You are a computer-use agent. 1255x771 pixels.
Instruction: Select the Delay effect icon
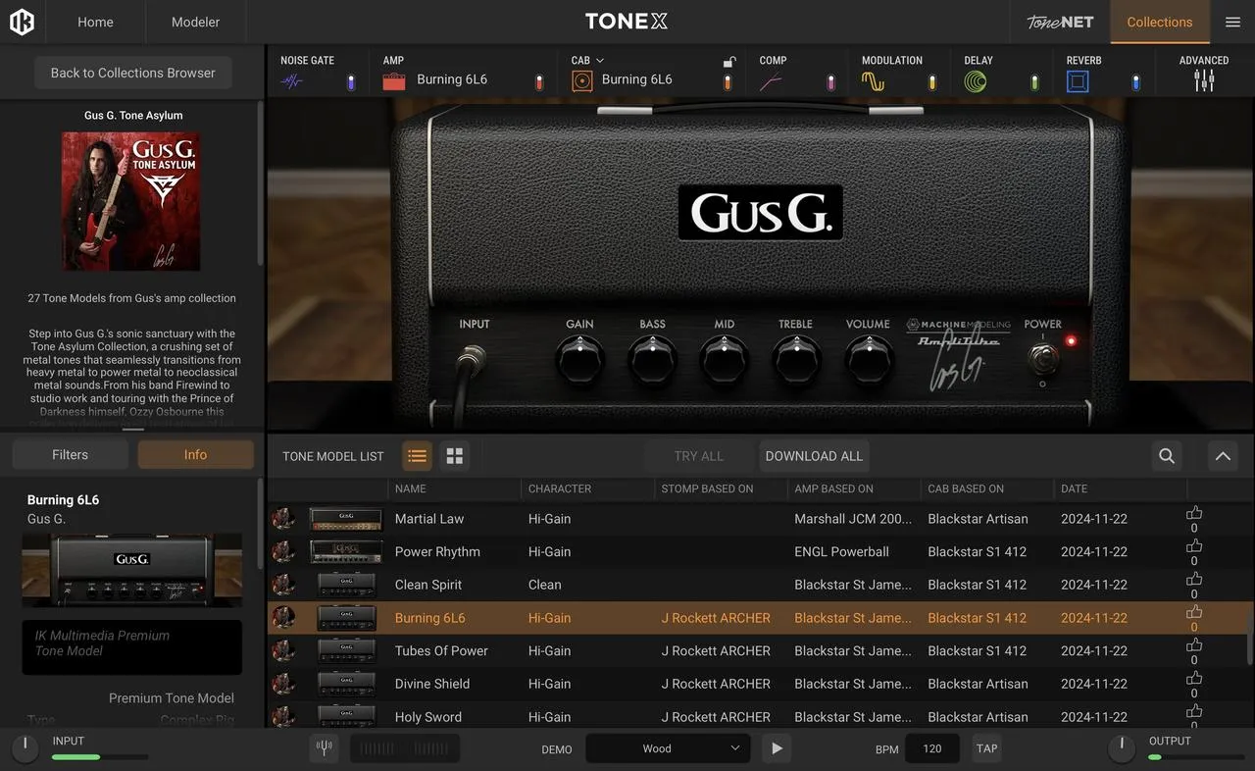coord(975,82)
